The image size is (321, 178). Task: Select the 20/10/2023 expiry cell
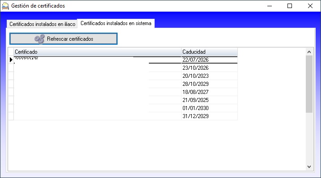coord(209,76)
